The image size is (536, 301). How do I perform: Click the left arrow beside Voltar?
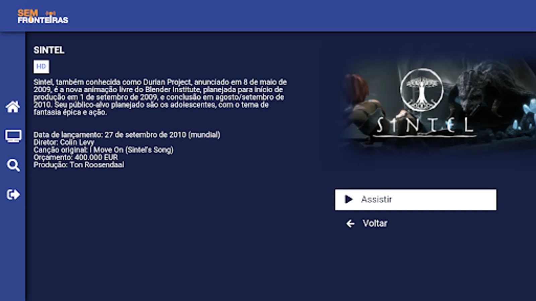[350, 223]
